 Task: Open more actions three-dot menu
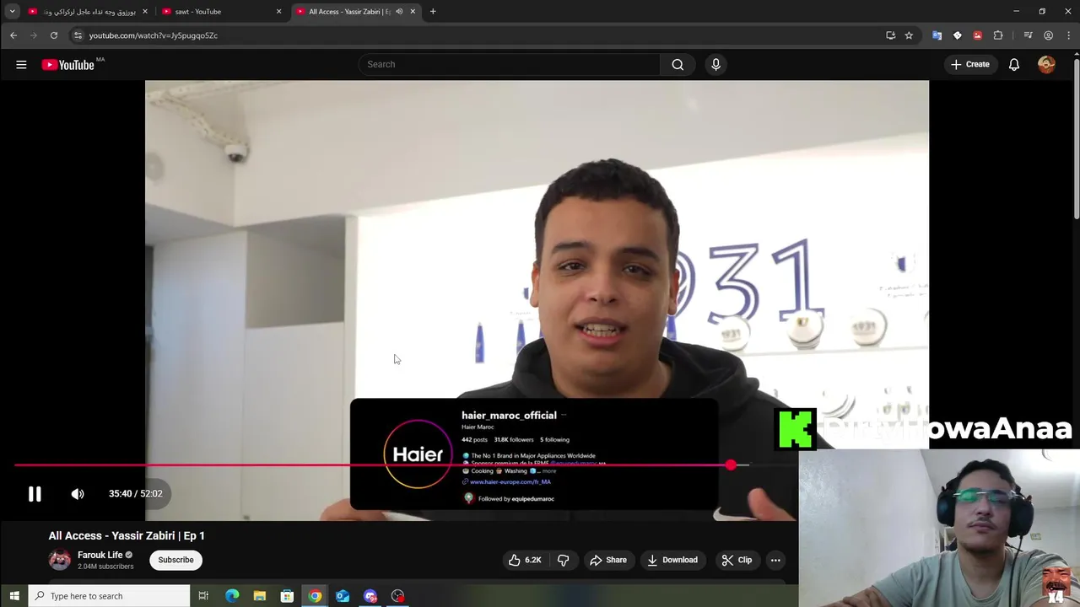point(775,560)
